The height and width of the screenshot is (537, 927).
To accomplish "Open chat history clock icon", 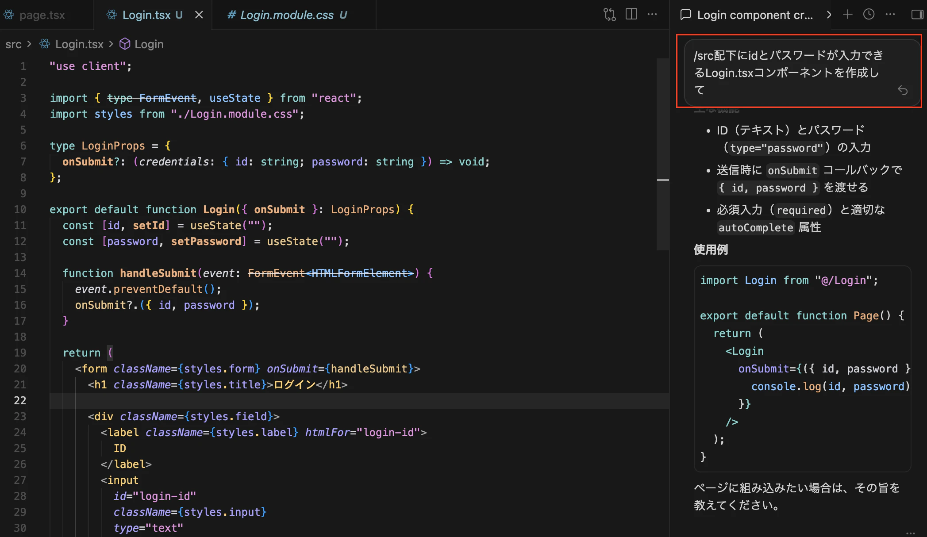I will point(869,15).
